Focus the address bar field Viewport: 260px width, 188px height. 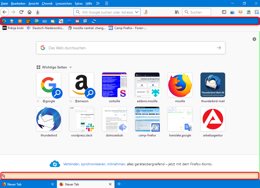[x=107, y=12]
